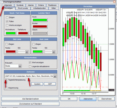
Task: Click the System timezone button
Action: coord(37,84)
